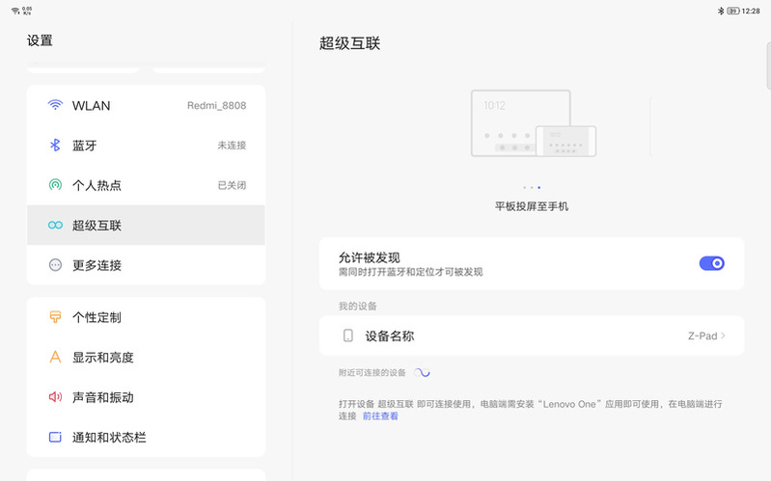
Task: Click the tablet-to-phone casting illustration
Action: coord(532,123)
